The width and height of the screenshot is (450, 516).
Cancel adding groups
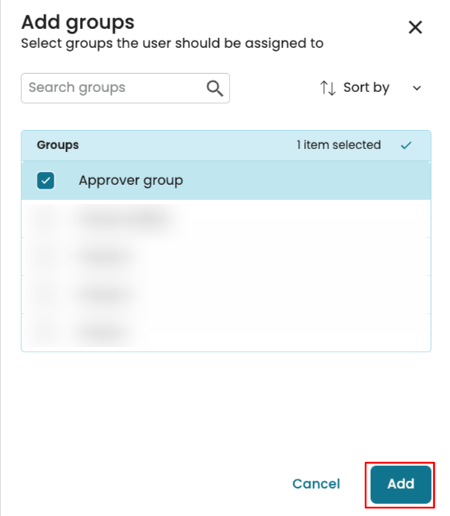[316, 484]
